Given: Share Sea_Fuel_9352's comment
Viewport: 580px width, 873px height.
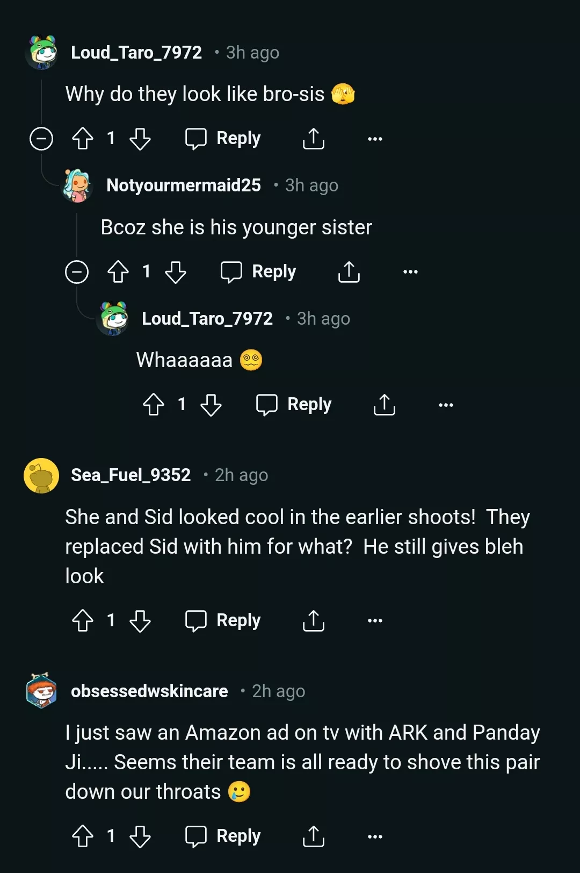Looking at the screenshot, I should (313, 621).
